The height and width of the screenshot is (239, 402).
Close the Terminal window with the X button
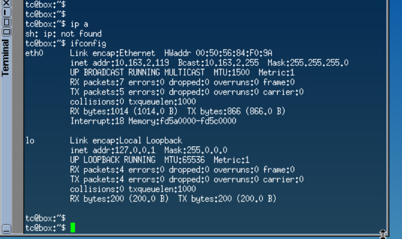[6, 3]
